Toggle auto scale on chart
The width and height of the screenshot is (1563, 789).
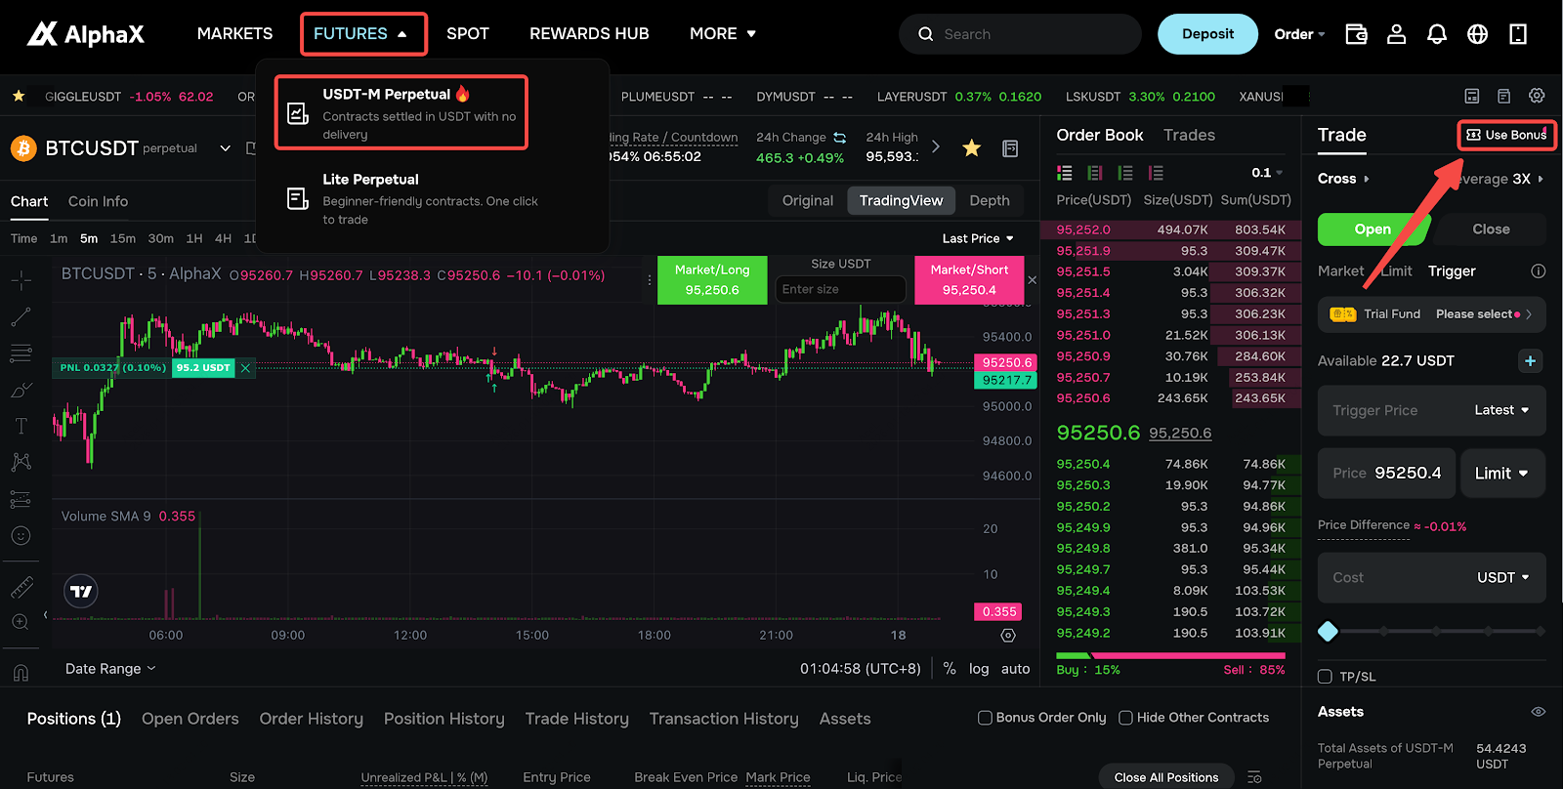coord(1016,669)
